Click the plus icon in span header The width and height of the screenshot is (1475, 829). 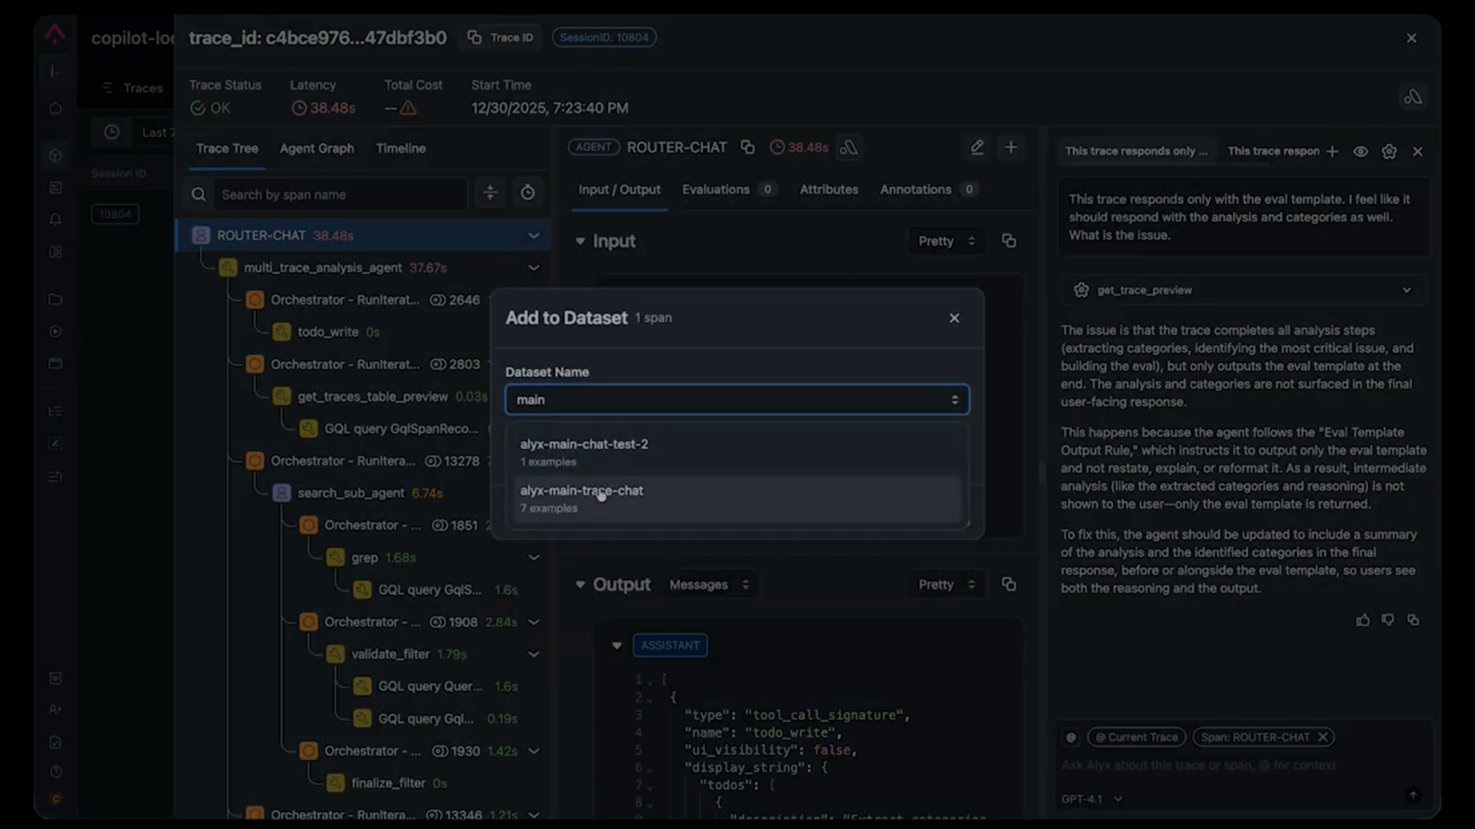coord(1011,148)
